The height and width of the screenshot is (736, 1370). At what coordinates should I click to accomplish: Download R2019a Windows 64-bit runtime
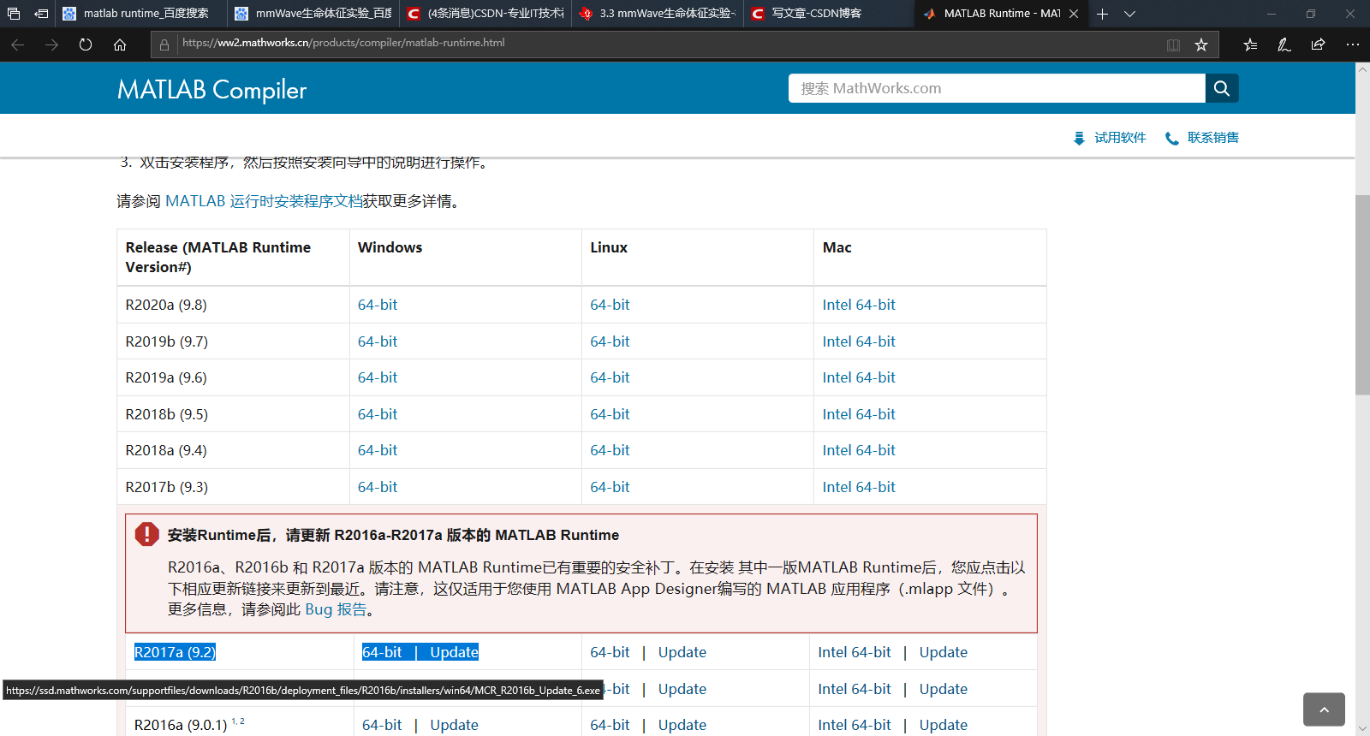[x=378, y=377]
